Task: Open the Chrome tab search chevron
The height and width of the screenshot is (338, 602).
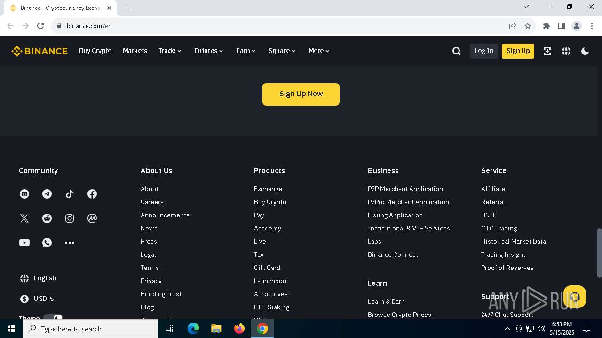Action: point(526,7)
